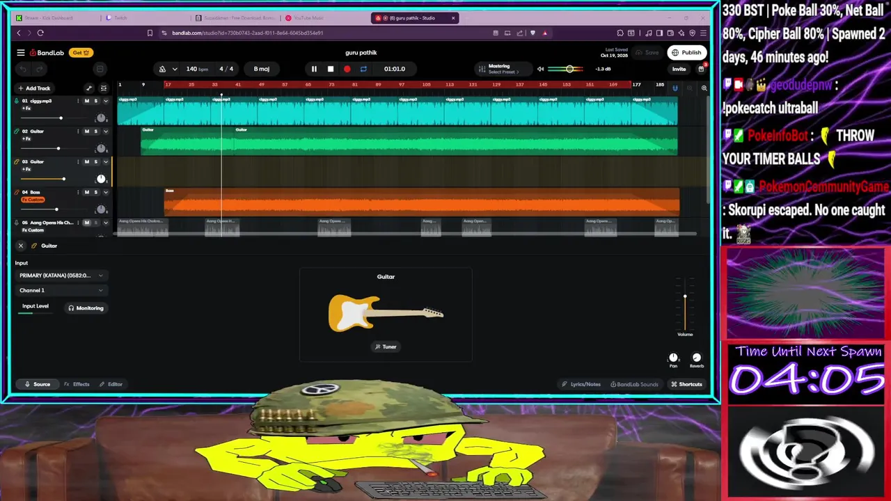Viewport: 891px width, 501px height.
Task: Toggle Monitoring headphones button
Action: [x=86, y=308]
